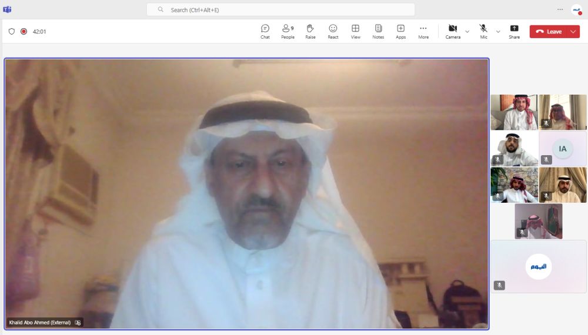Select the IA participant tile
588x335 pixels.
point(563,148)
